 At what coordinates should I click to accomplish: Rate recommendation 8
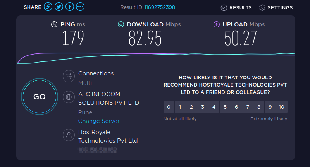tap(259, 107)
